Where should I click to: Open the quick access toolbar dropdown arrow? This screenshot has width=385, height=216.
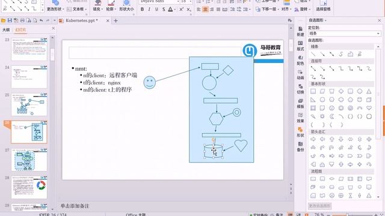(54, 20)
